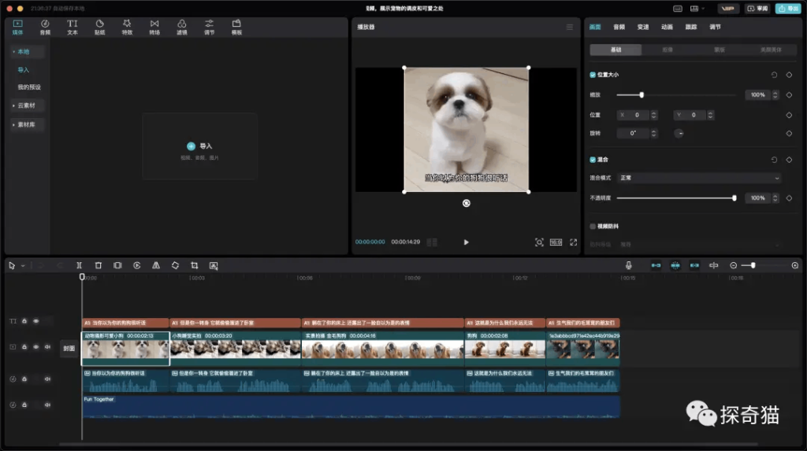The height and width of the screenshot is (451, 807).
Task: Open the 特效 effects panel
Action: click(x=127, y=28)
